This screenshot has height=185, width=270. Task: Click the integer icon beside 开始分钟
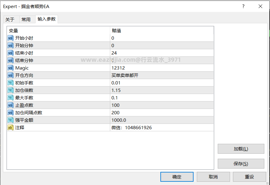(x=10, y=45)
